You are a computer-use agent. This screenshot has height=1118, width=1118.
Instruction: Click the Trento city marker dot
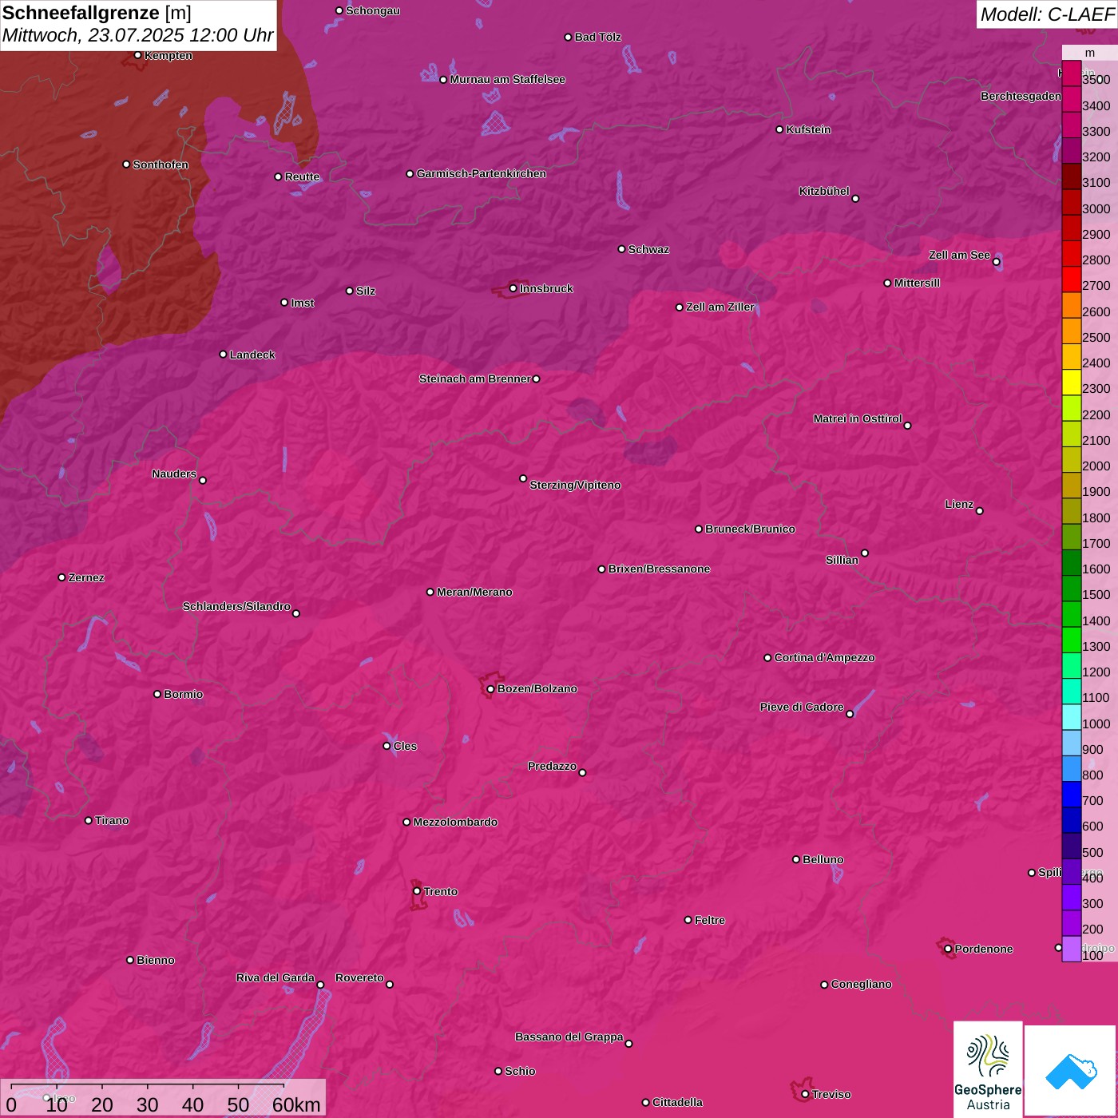[x=417, y=891]
